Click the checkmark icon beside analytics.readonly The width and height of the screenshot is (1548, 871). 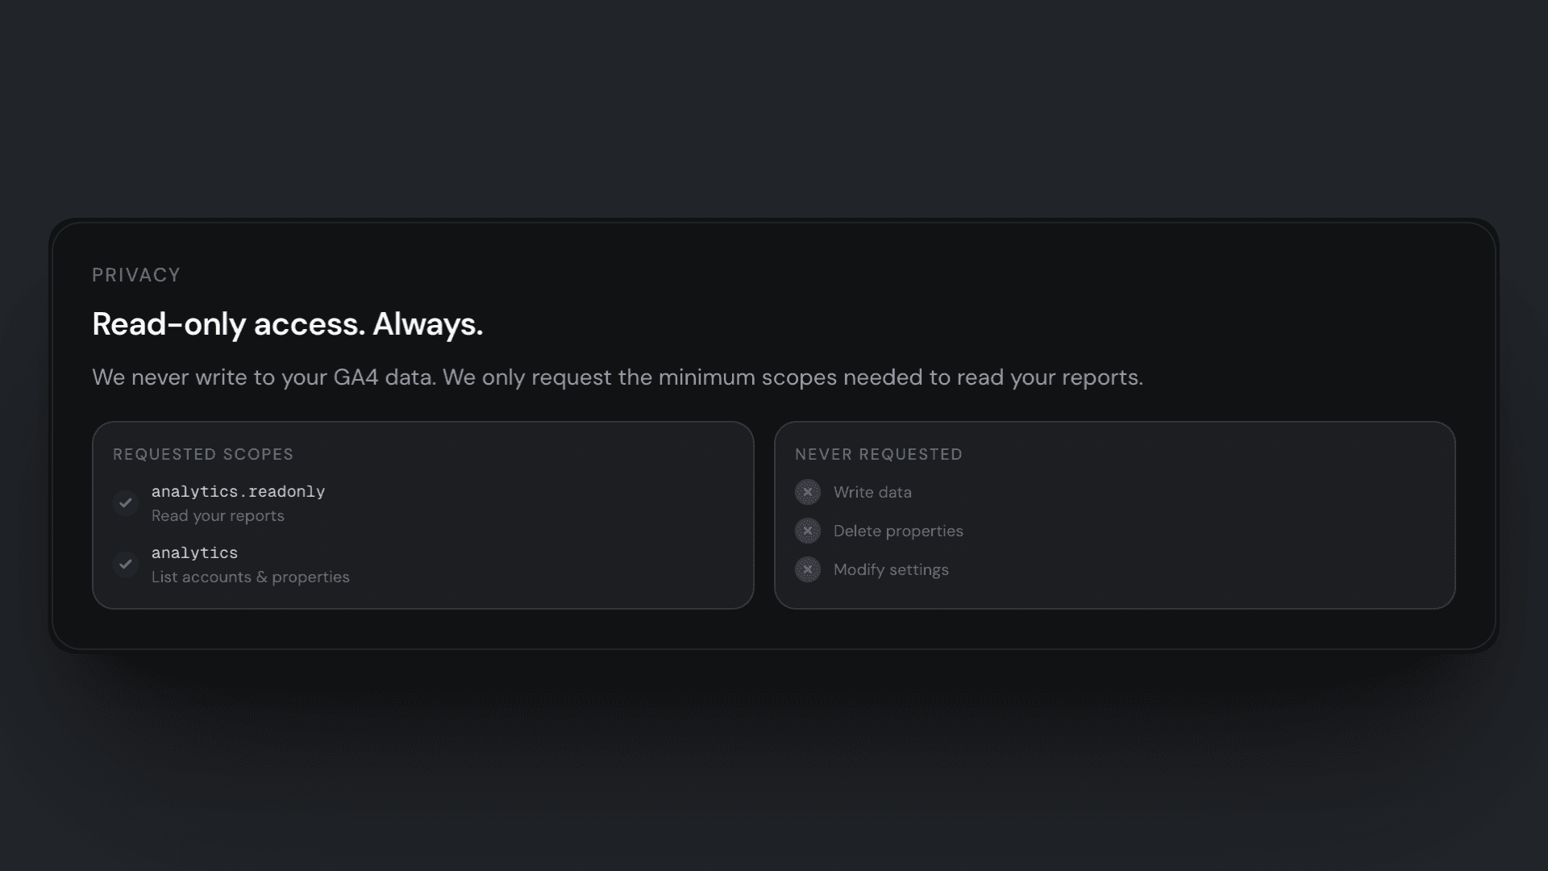[125, 503]
